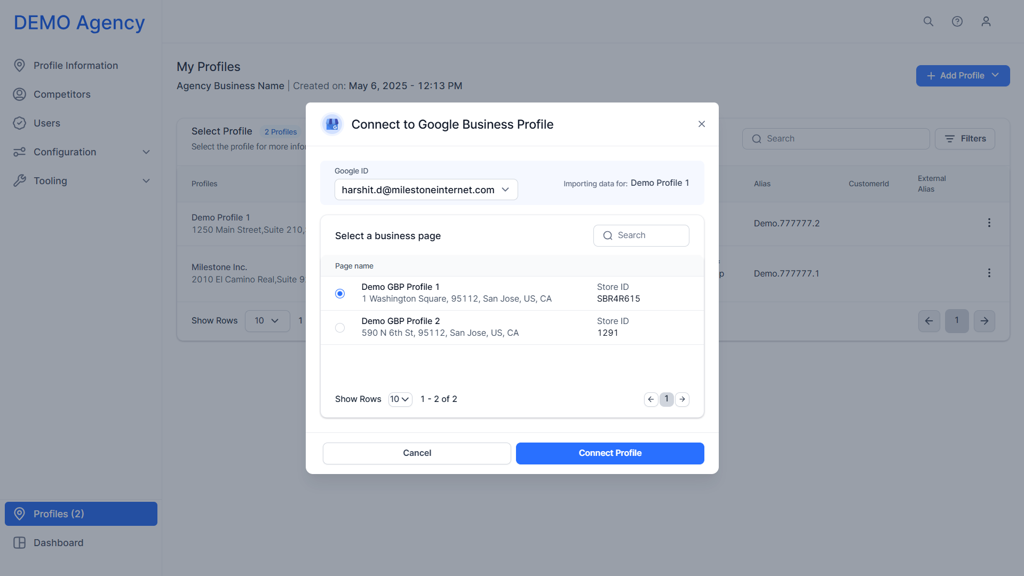Click the Page name column header
This screenshot has height=576, width=1024.
coord(354,266)
